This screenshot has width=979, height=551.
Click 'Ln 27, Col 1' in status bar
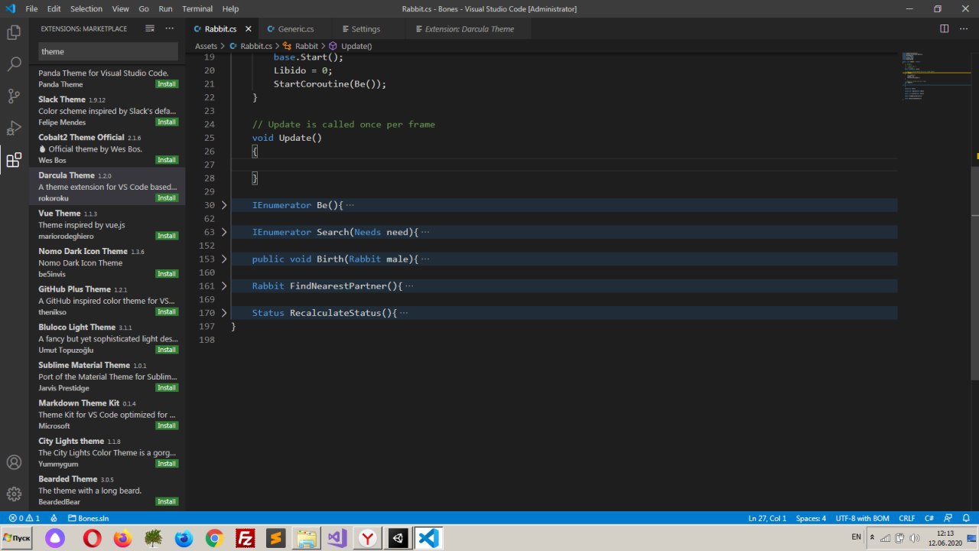pyautogui.click(x=767, y=518)
